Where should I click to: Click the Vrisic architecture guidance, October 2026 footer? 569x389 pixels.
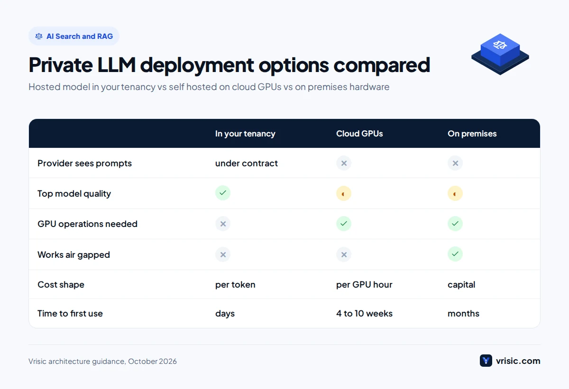[102, 361]
